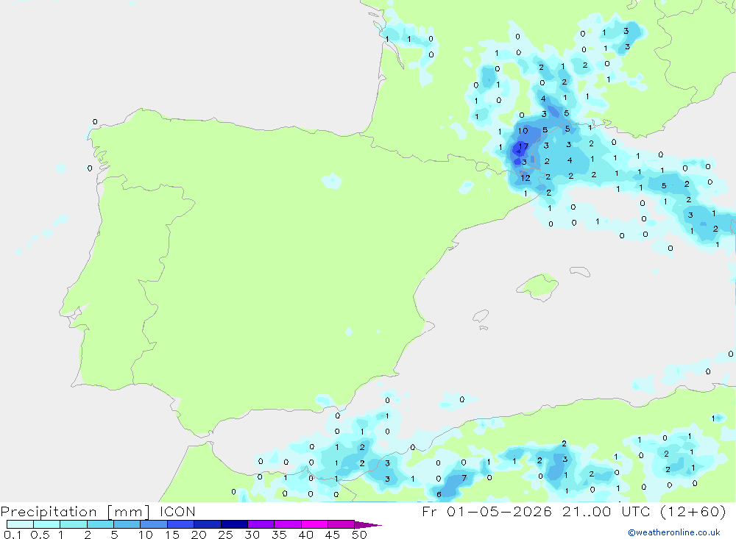Click the legend tick label '25'
Image resolution: width=736 pixels, height=539 pixels.
(225, 535)
